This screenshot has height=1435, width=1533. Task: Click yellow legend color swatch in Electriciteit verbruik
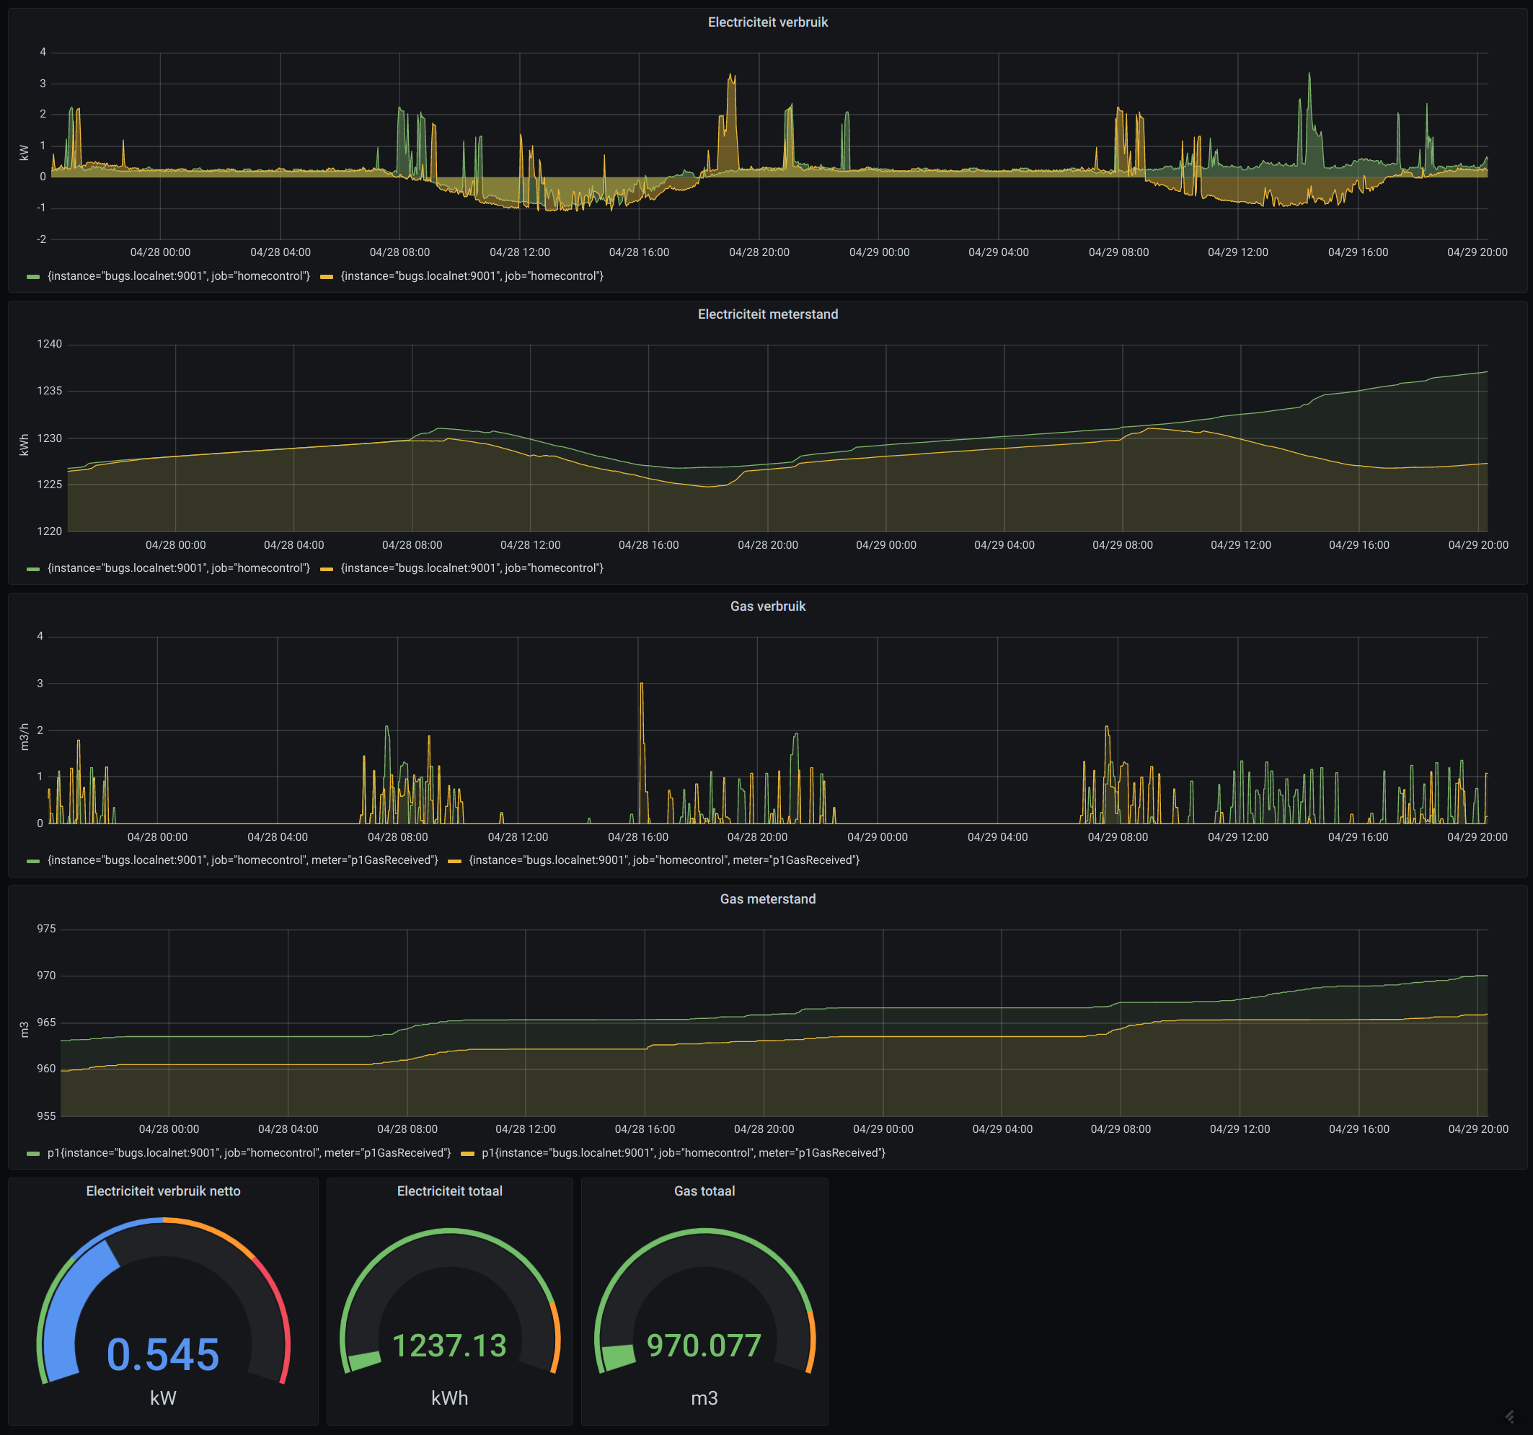click(x=326, y=277)
